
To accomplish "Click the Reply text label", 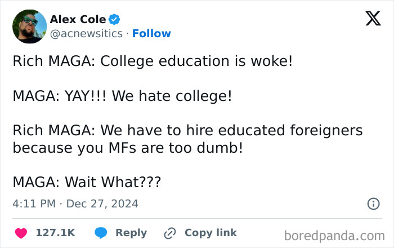I will click(x=131, y=233).
